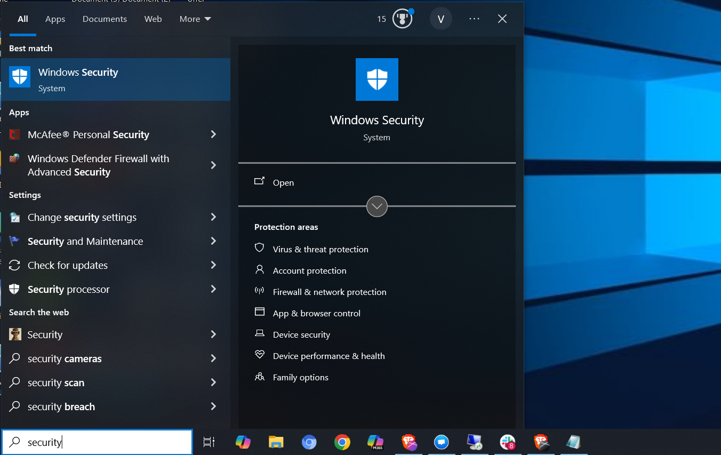Expand McAfee Personal Security chevron arrow
Viewport: 721px width, 455px height.
[x=213, y=134]
